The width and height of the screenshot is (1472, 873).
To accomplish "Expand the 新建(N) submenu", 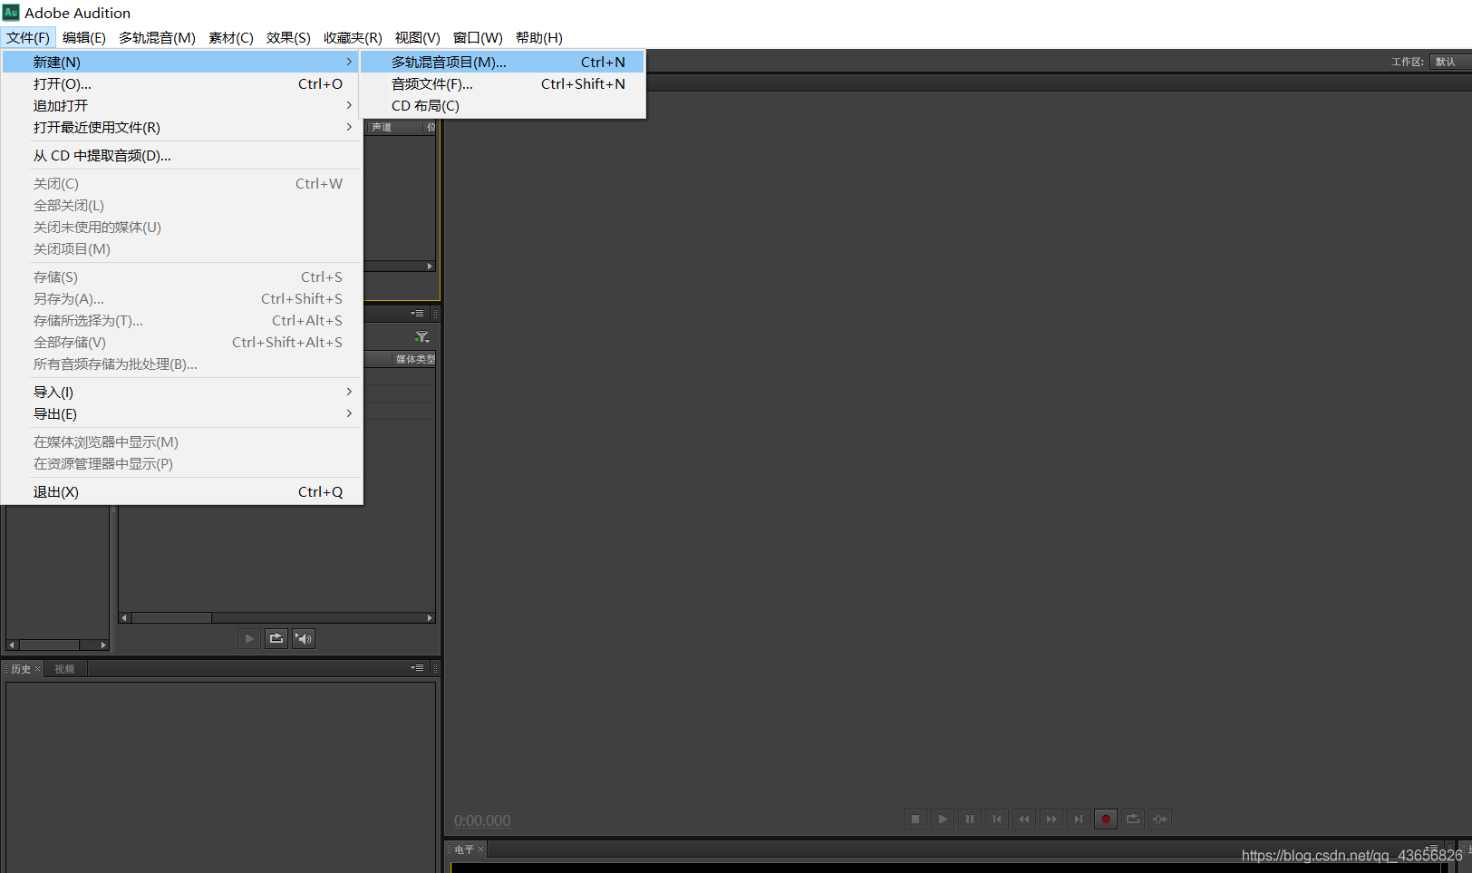I will coord(181,62).
